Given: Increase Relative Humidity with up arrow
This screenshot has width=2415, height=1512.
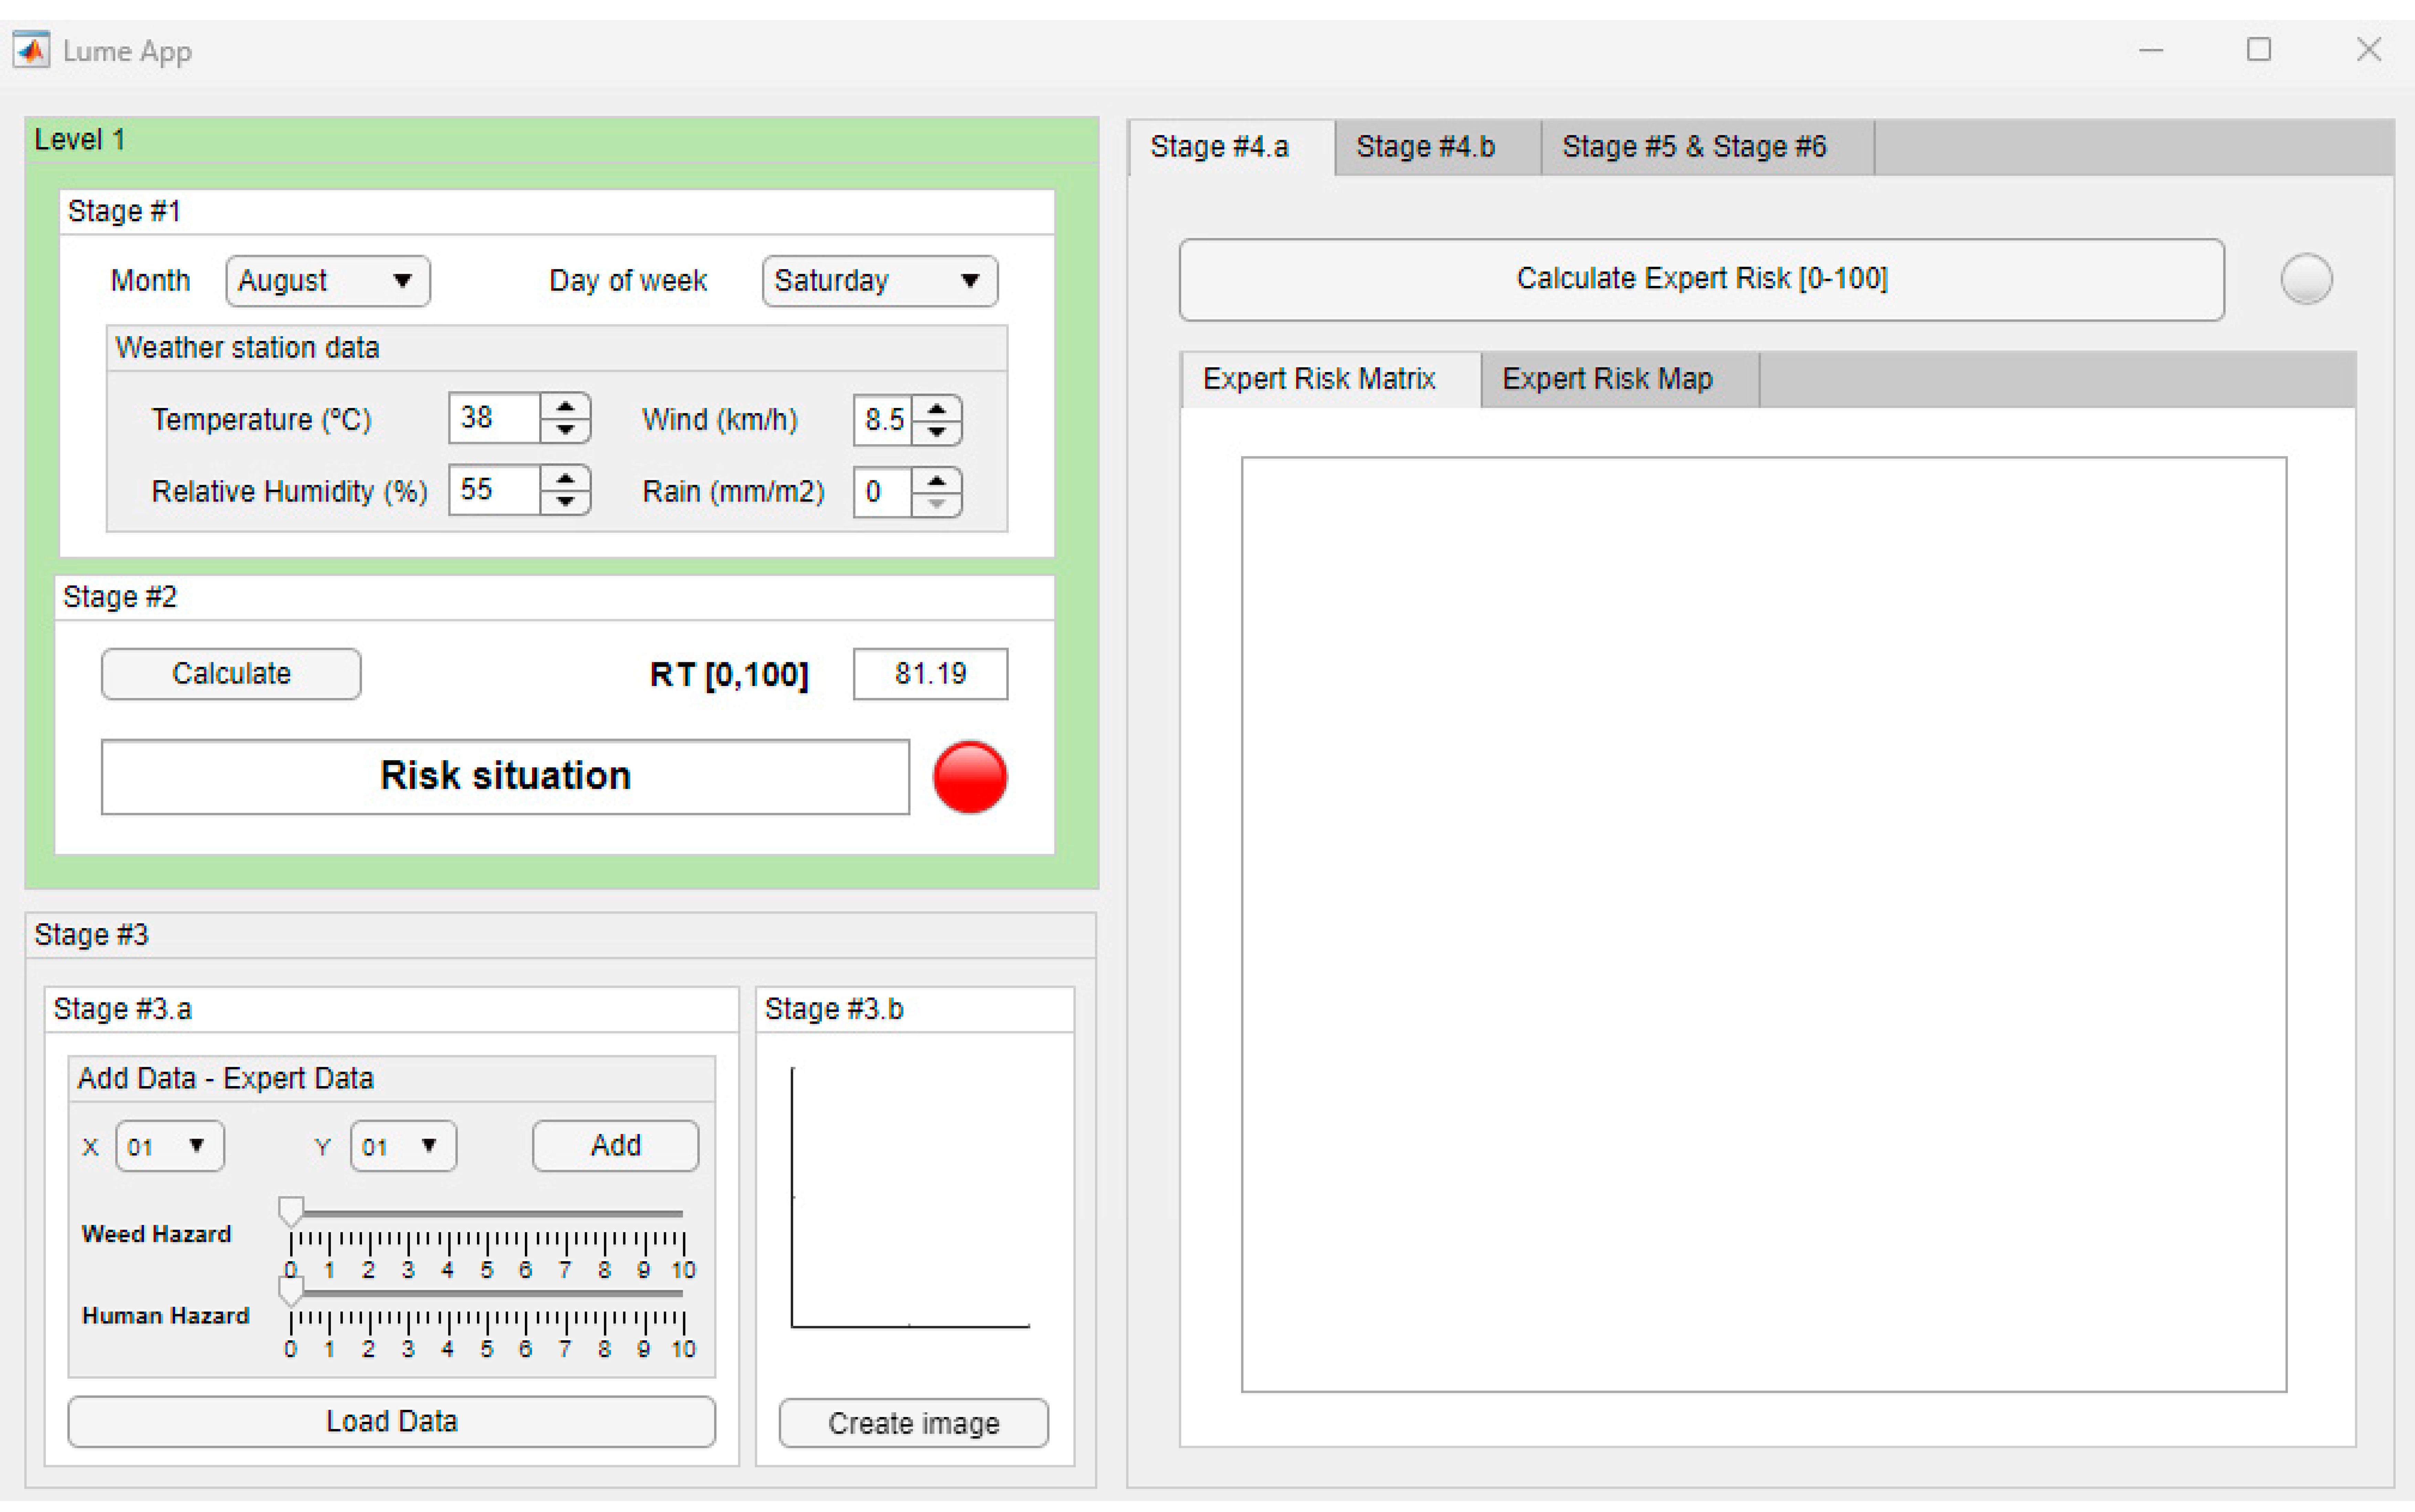Looking at the screenshot, I should 565,478.
